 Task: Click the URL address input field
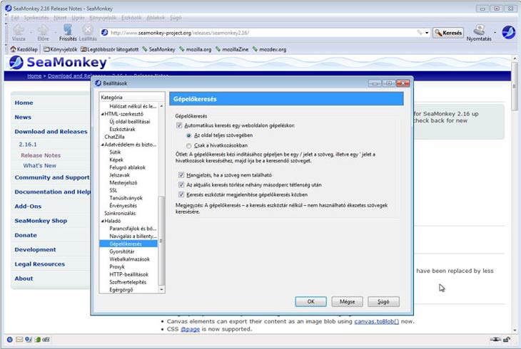(x=263, y=33)
